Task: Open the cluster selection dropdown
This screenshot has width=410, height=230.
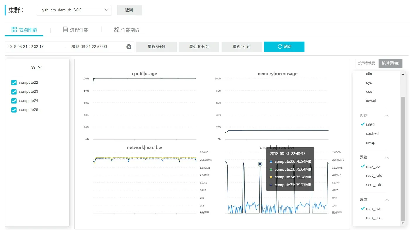Action: (74, 10)
